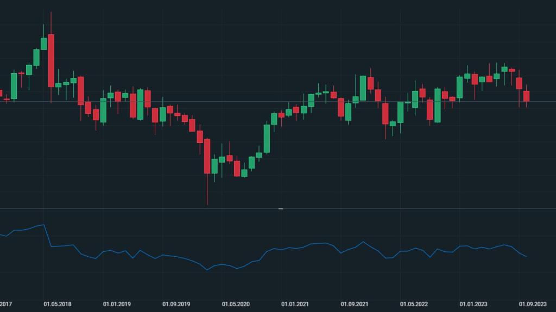The image size is (556, 312).
Task: Click the 01.09.2021 date label
Action: pyautogui.click(x=355, y=304)
